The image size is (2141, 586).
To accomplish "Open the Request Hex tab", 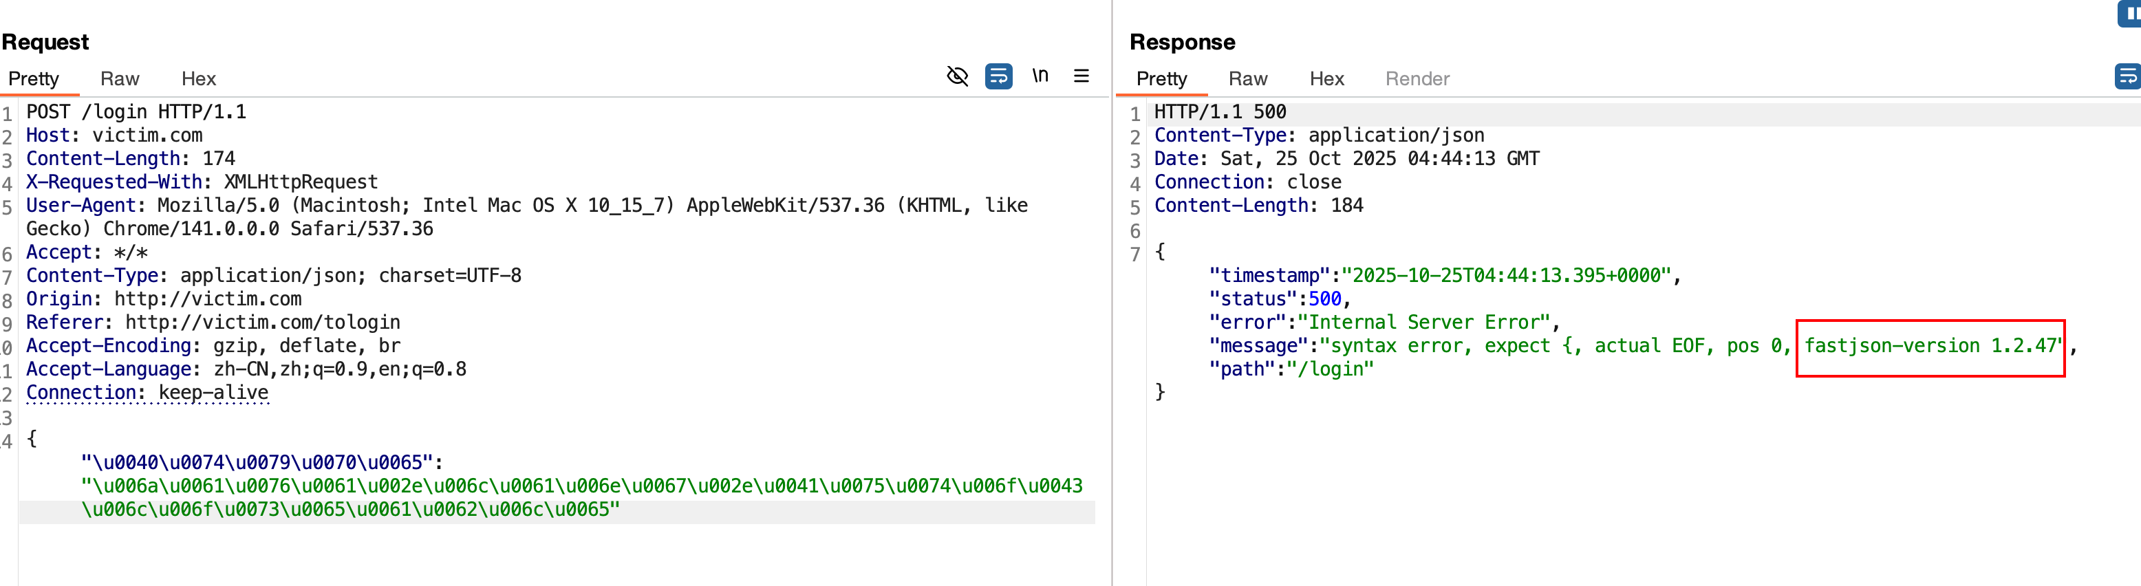I will (199, 79).
